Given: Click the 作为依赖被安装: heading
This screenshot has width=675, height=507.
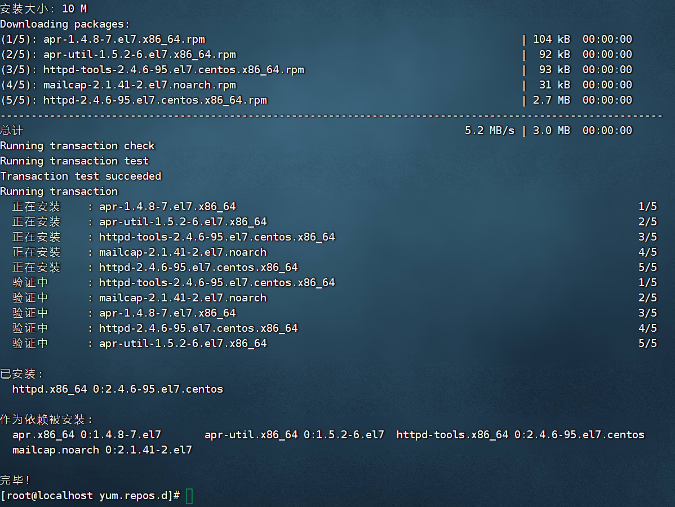Looking at the screenshot, I should pyautogui.click(x=47, y=420).
